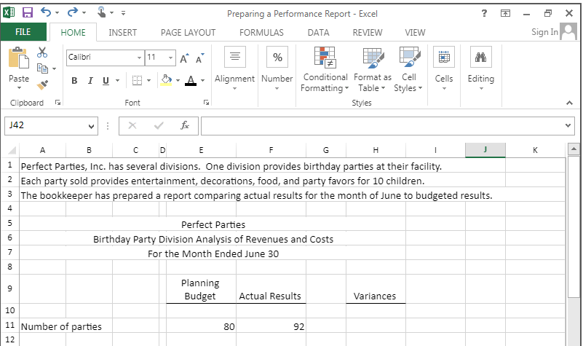Image resolution: width=583 pixels, height=346 pixels.
Task: Switch to the PAGE LAYOUT tab
Action: point(188,33)
